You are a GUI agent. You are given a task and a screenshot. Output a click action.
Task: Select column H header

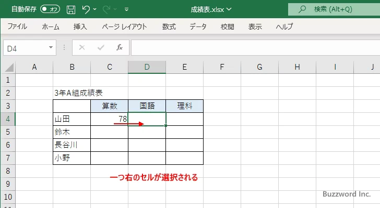(x=297, y=67)
